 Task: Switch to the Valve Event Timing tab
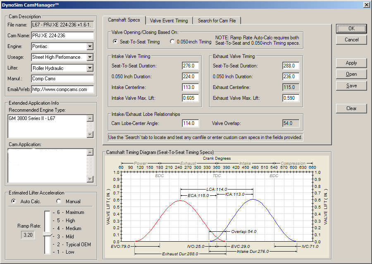pyautogui.click(x=169, y=21)
